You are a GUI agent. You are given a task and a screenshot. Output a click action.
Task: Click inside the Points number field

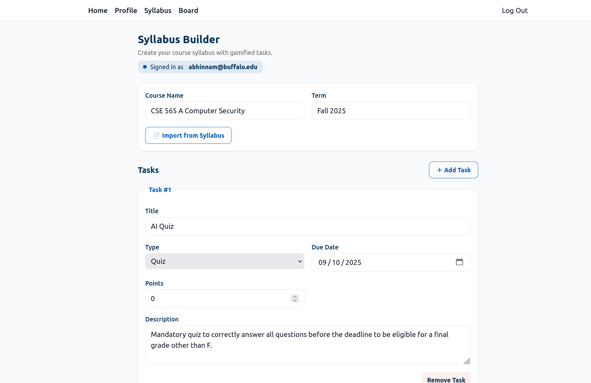225,299
